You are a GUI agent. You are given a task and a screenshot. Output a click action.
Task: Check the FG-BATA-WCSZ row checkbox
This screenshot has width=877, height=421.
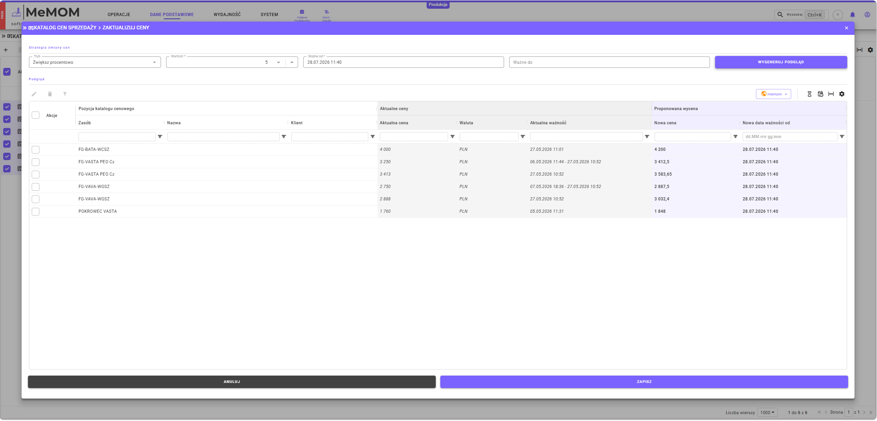point(36,150)
